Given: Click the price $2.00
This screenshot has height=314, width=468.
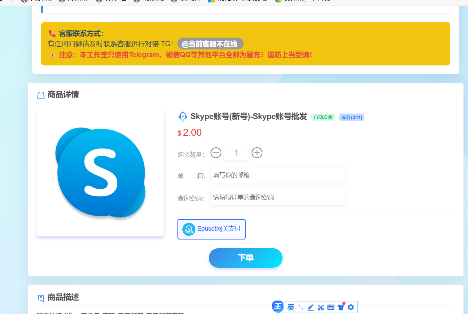Looking at the screenshot, I should click(190, 133).
